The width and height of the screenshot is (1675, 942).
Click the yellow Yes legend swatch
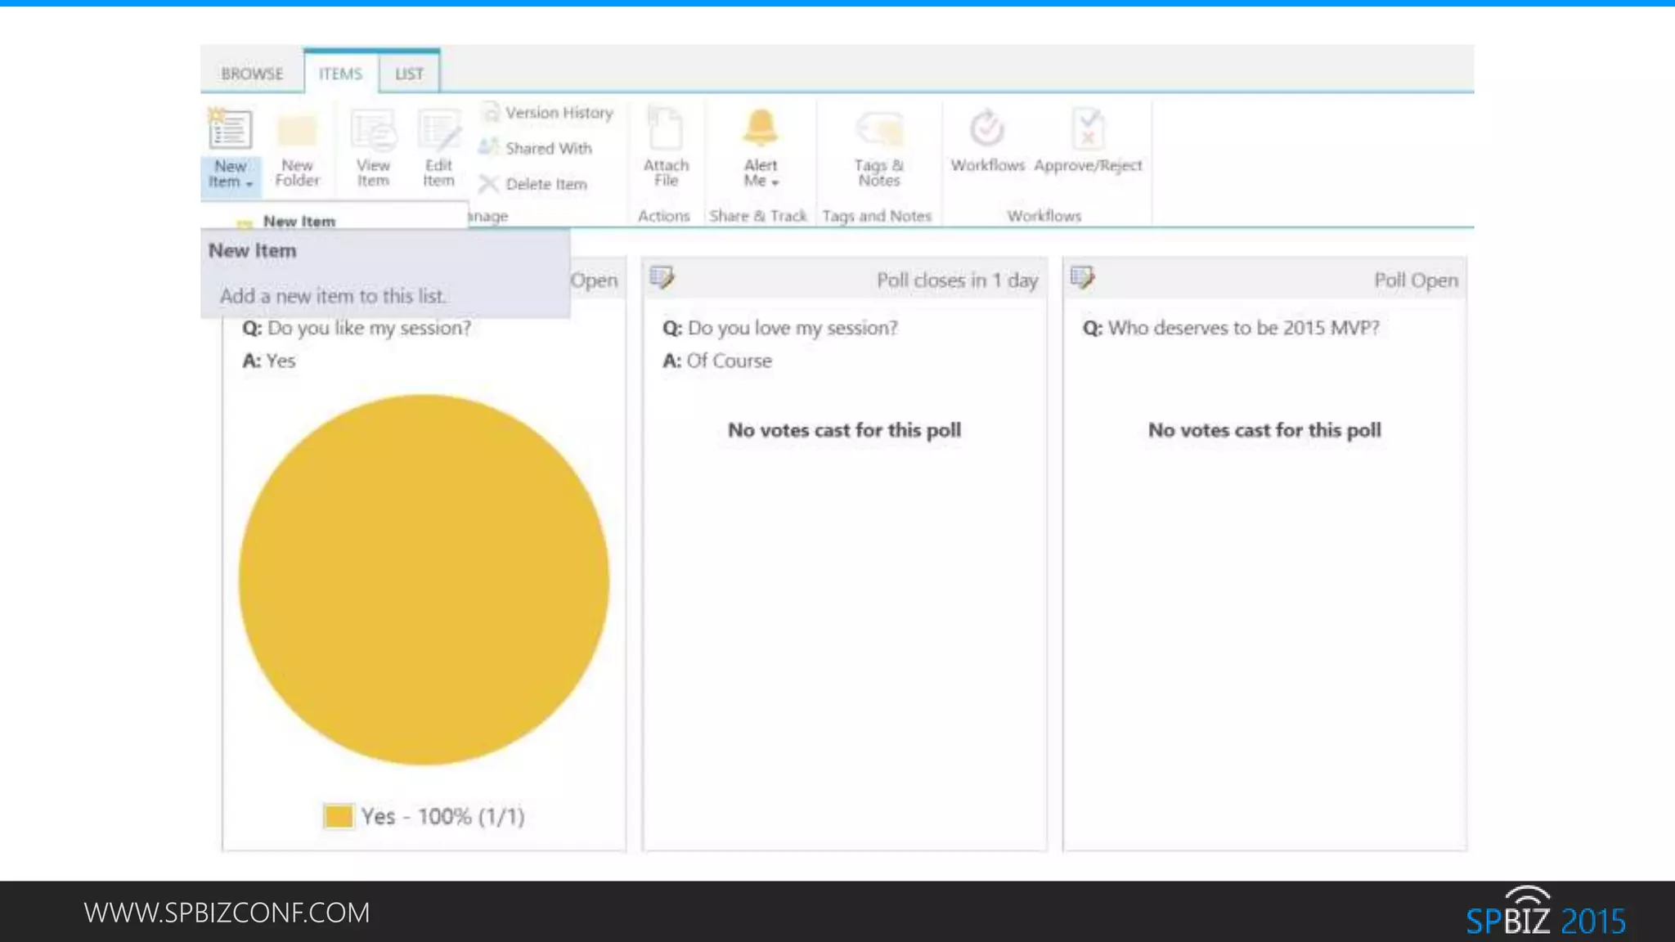338,815
